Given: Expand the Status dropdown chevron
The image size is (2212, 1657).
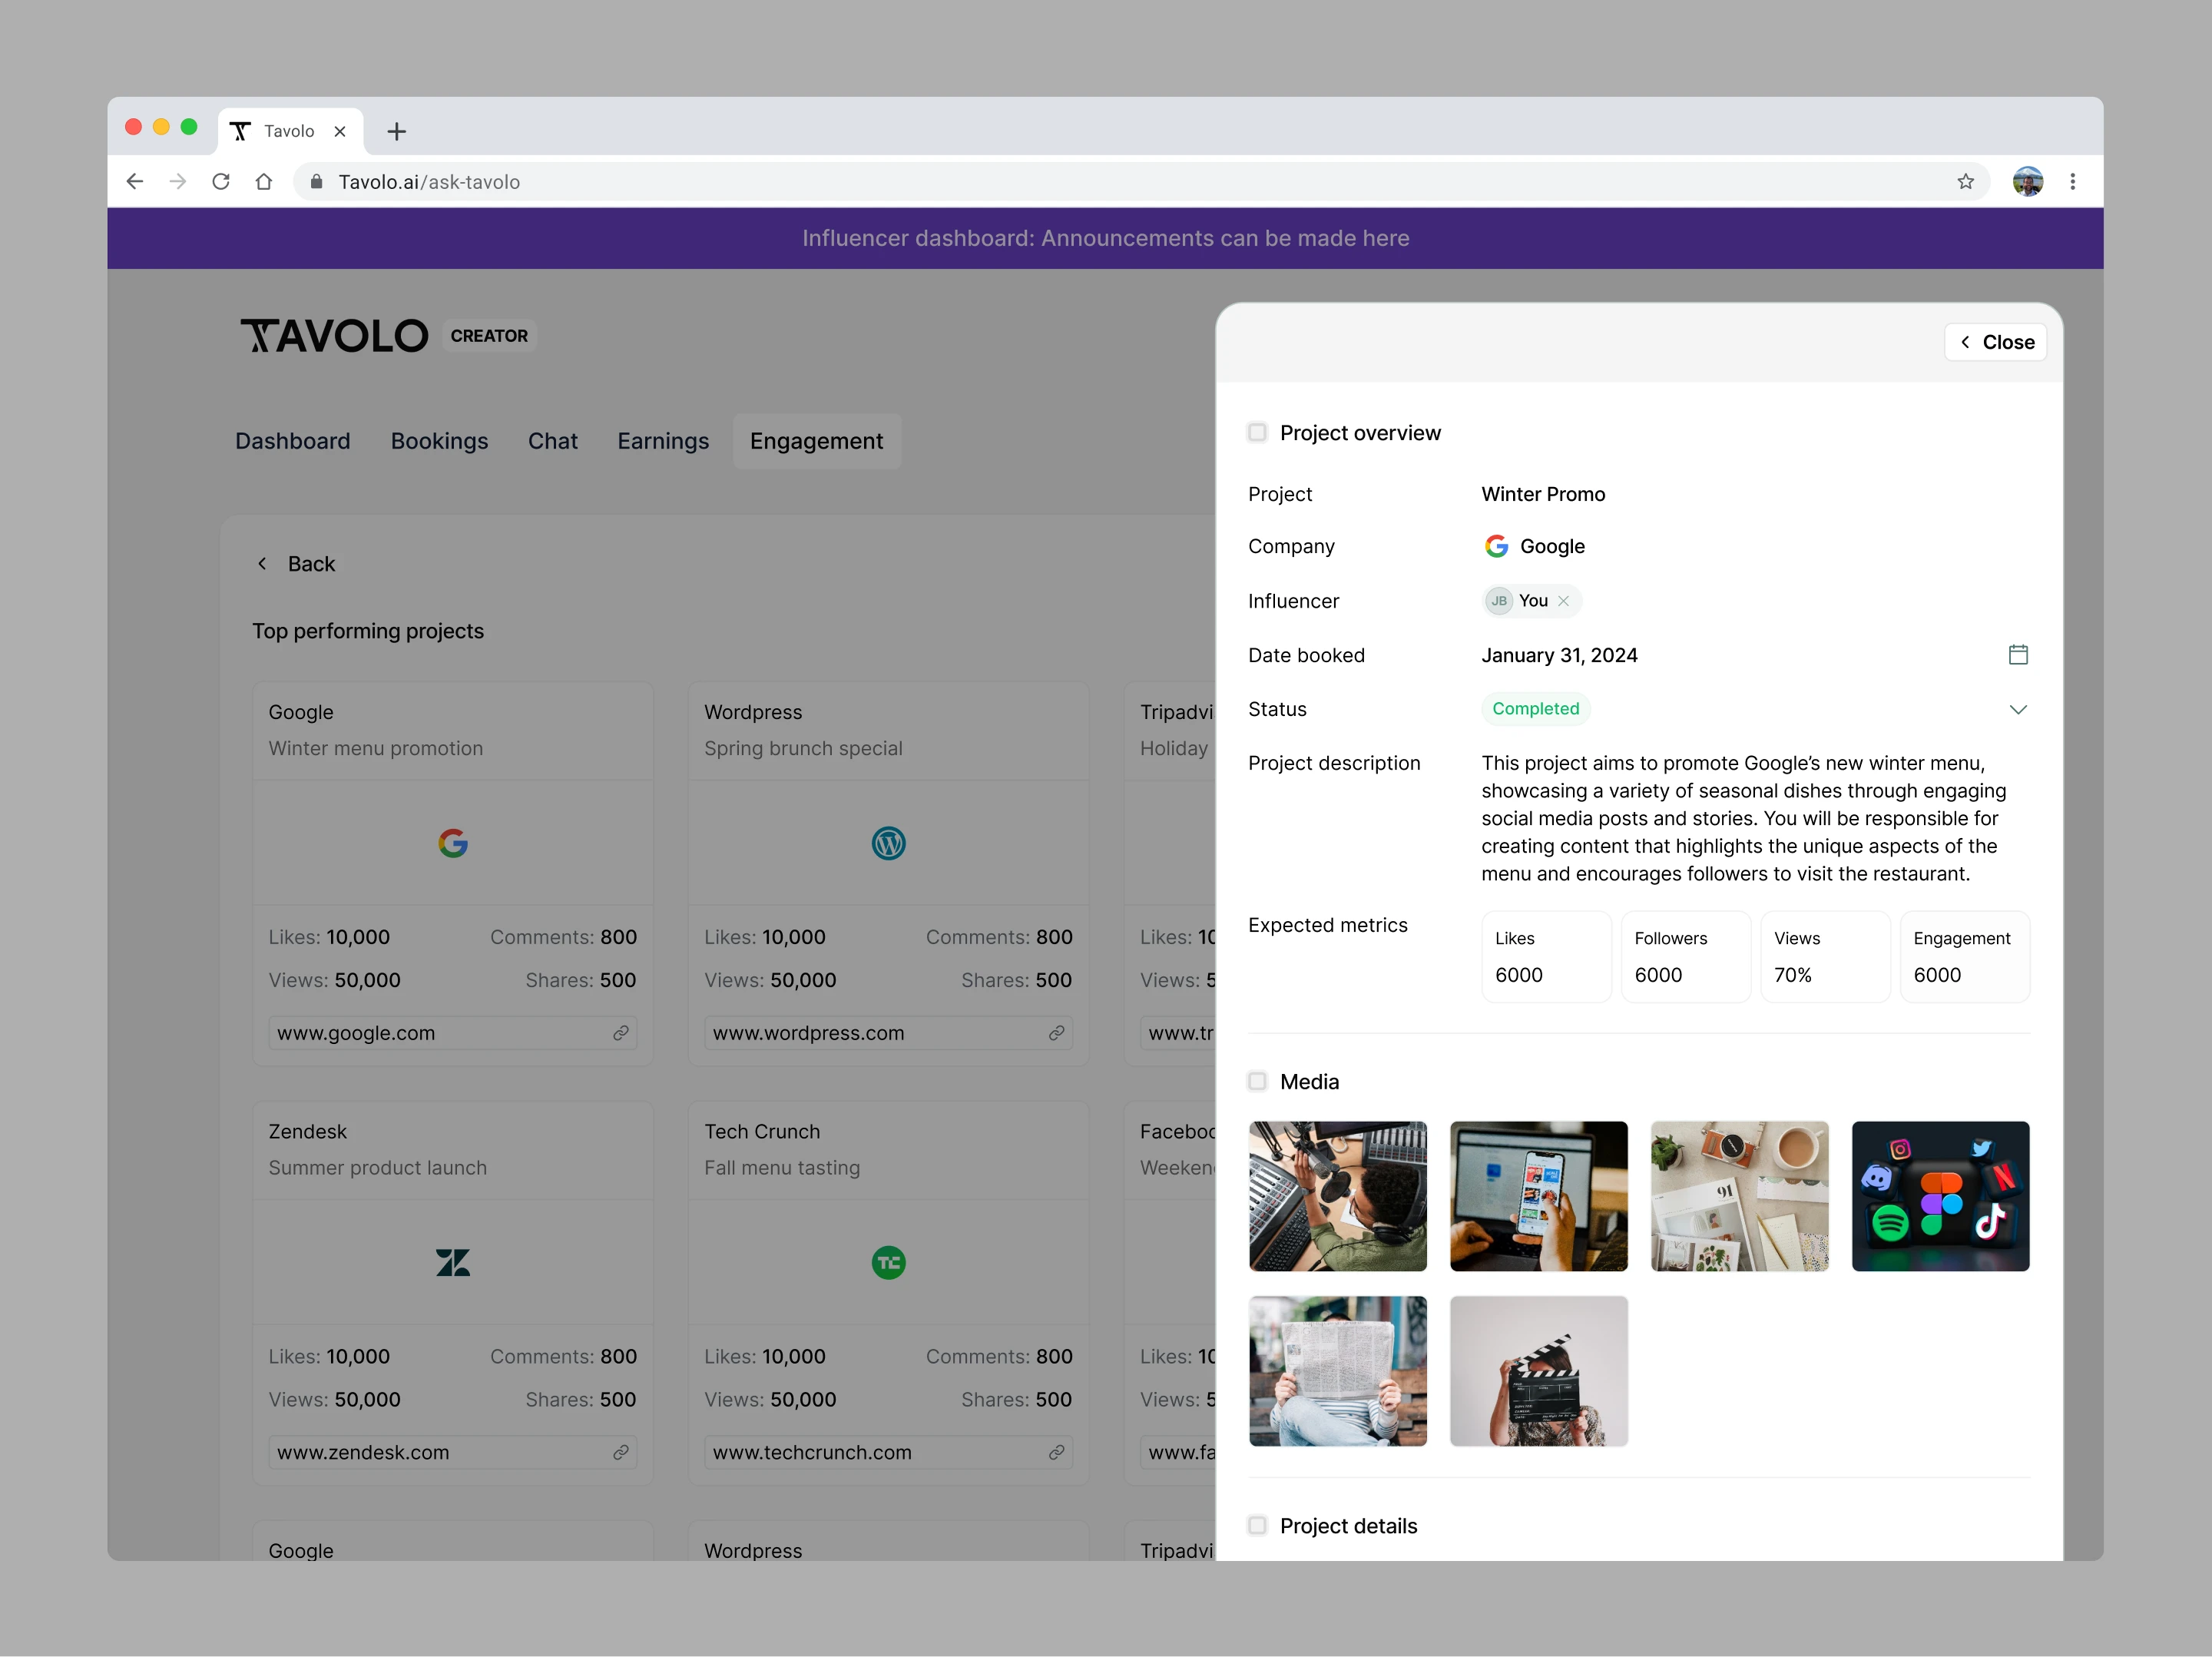Looking at the screenshot, I should click(x=2018, y=709).
